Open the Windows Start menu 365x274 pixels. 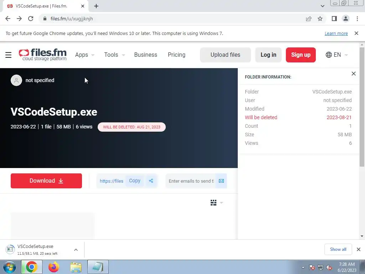coord(9,267)
